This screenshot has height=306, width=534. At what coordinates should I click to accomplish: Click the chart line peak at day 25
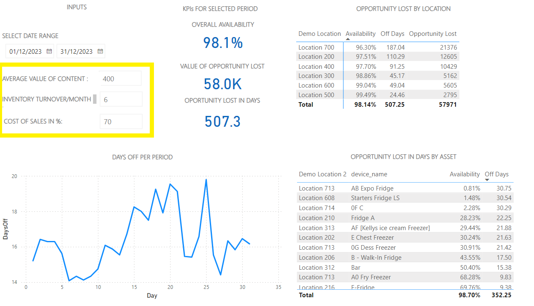[206, 180]
